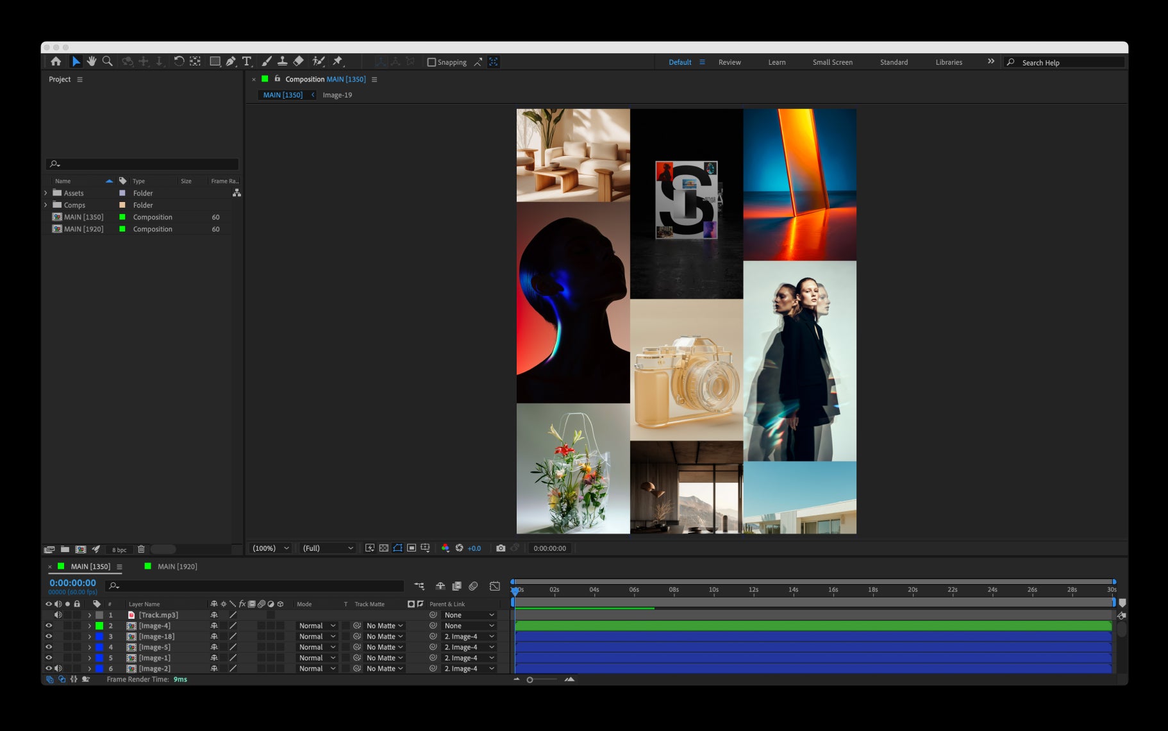Click the Image-19 breadcrumb in viewer
This screenshot has height=731, width=1168.
pyautogui.click(x=337, y=95)
